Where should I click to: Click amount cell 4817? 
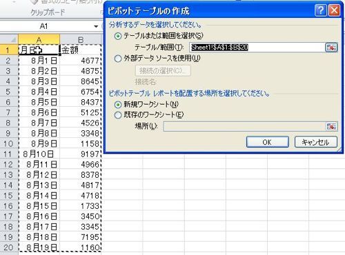pos(81,185)
